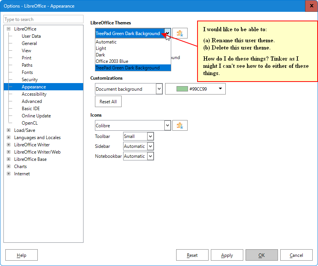Pick the Automatic theme entry
The height and width of the screenshot is (266, 318).
[106, 42]
